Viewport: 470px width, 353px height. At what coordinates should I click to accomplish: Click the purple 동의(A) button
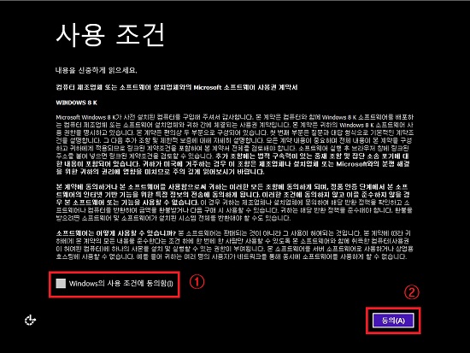[393, 321]
